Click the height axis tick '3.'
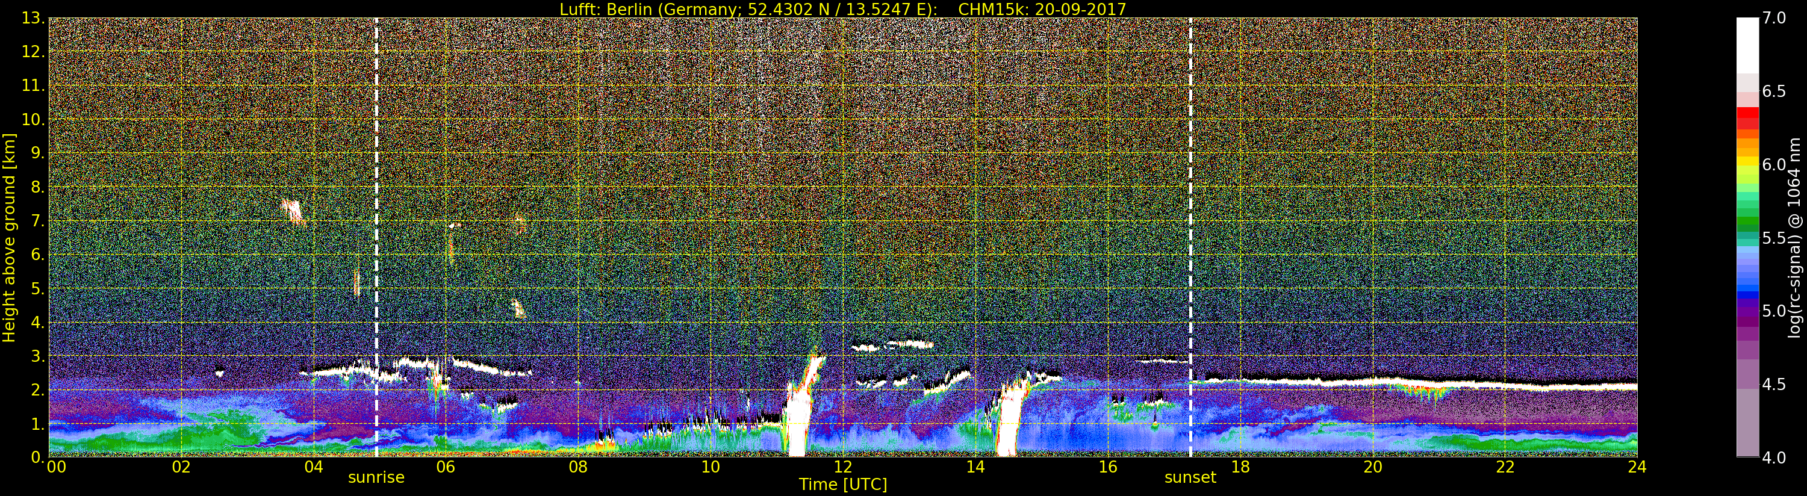 (x=37, y=356)
